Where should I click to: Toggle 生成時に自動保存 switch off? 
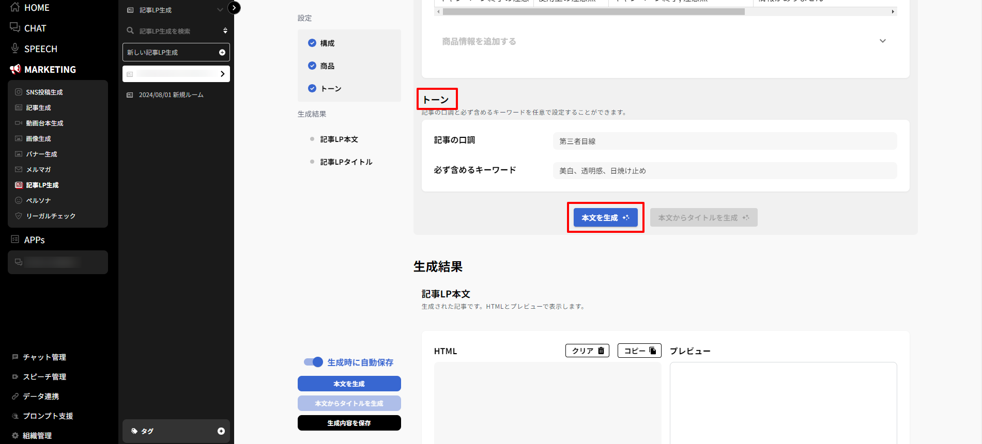313,362
